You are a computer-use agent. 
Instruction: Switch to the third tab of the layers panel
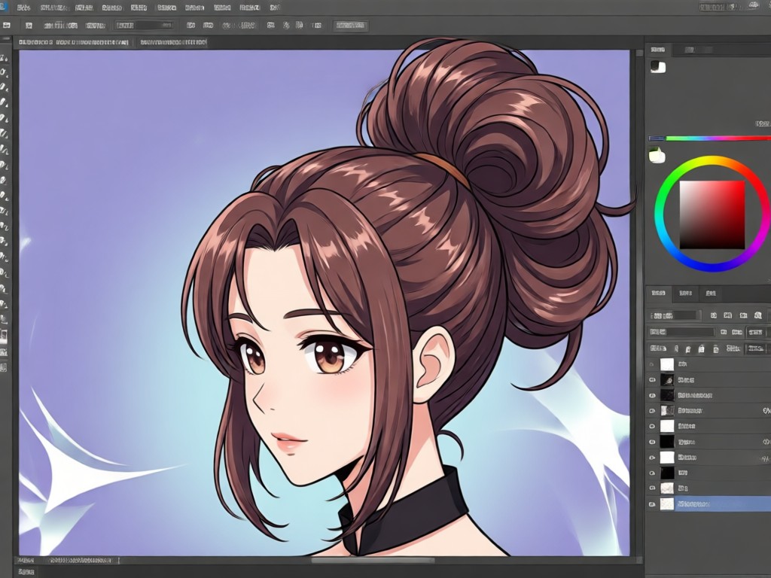(x=711, y=294)
